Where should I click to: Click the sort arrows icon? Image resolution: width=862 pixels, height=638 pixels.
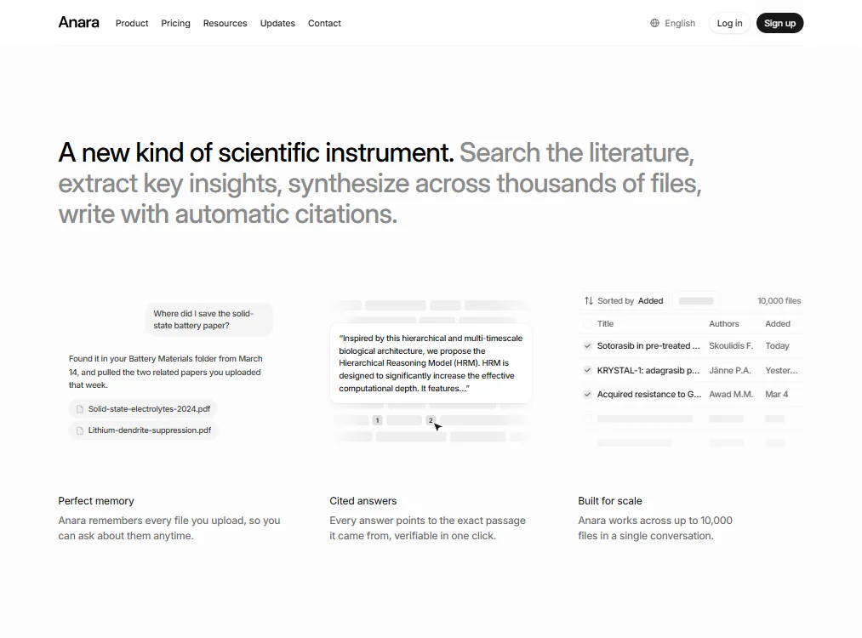coord(589,300)
